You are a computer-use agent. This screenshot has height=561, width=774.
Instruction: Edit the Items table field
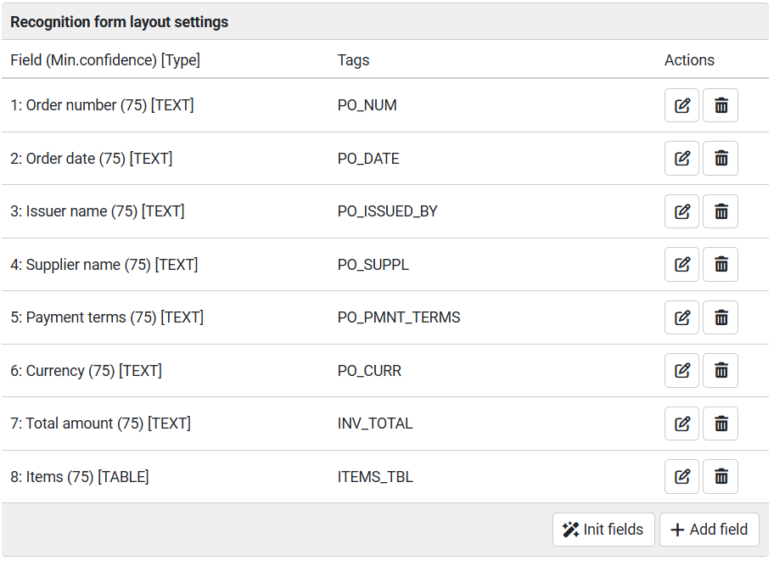(681, 477)
